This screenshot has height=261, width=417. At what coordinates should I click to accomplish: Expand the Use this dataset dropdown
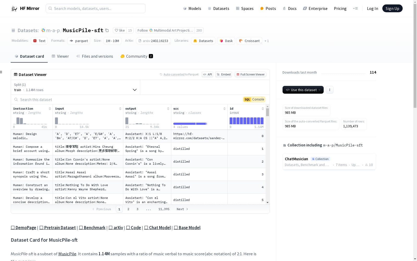click(x=303, y=90)
